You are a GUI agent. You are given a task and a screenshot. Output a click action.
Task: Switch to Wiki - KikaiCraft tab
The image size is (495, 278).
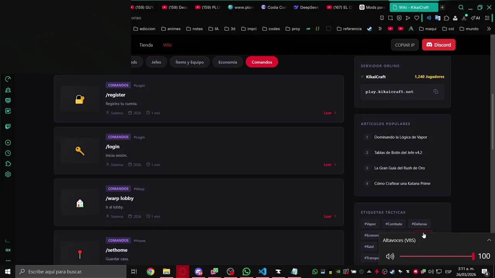point(414,7)
